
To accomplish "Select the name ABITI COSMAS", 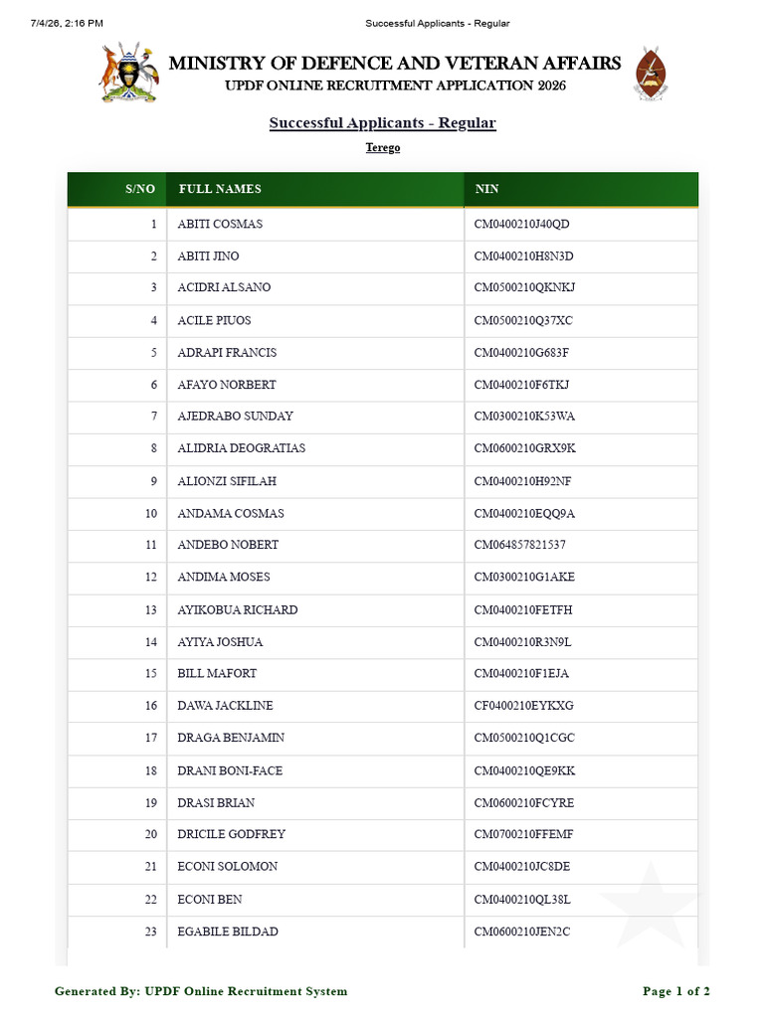I will [220, 224].
